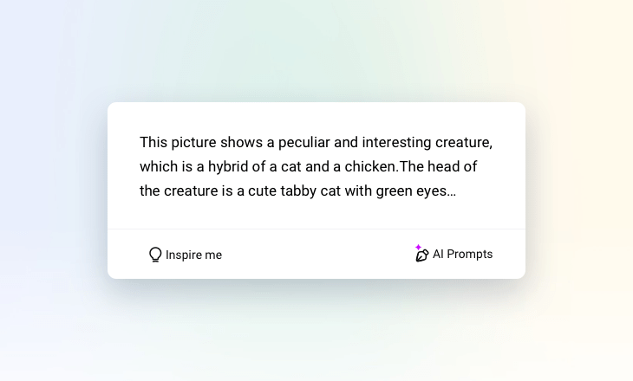This screenshot has height=381, width=633.
Task: Focus the prompt description text box
Action: 316,166
